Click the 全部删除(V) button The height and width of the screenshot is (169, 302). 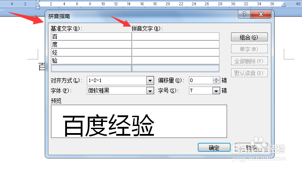coord(249,61)
